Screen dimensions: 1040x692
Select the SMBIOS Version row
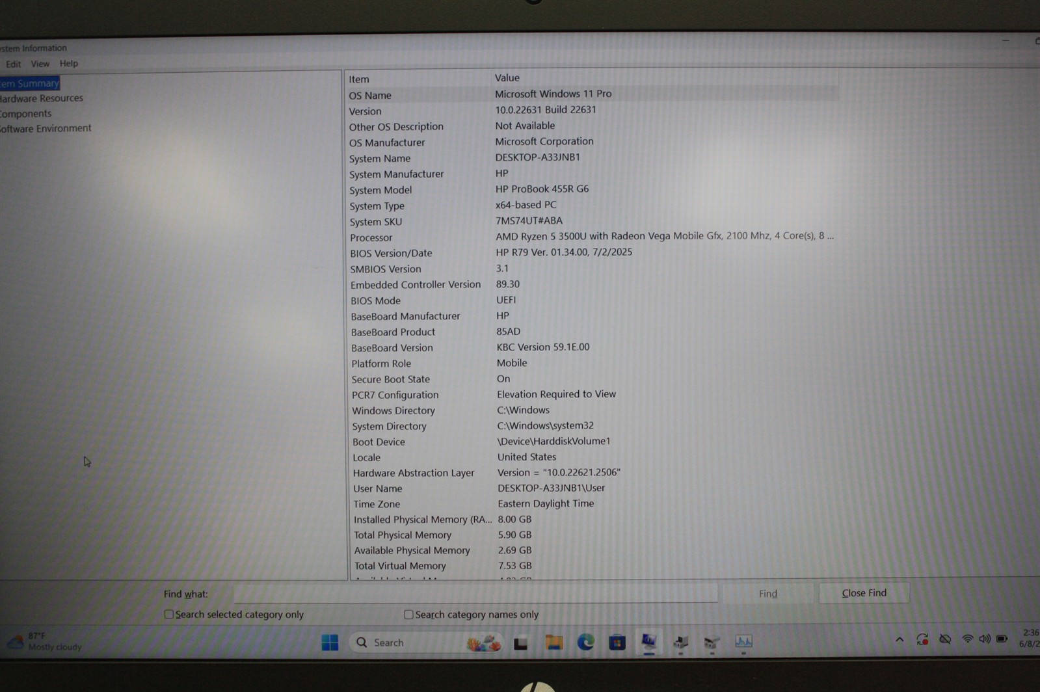coord(592,269)
